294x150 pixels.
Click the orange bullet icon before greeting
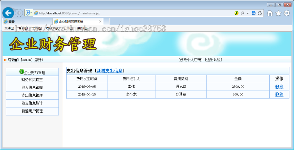5,60
